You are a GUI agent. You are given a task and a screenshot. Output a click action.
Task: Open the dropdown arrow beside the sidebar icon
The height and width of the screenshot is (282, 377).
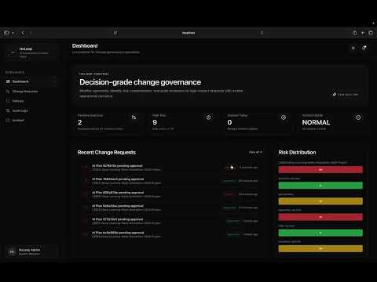[x=13, y=33]
